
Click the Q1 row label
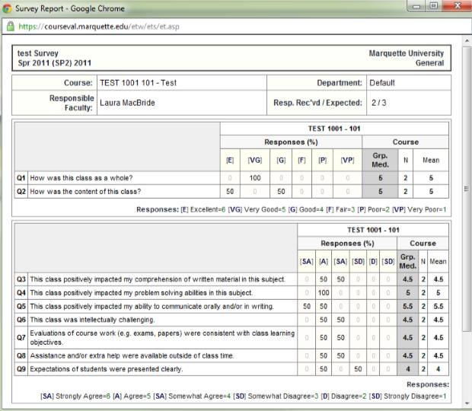point(21,178)
